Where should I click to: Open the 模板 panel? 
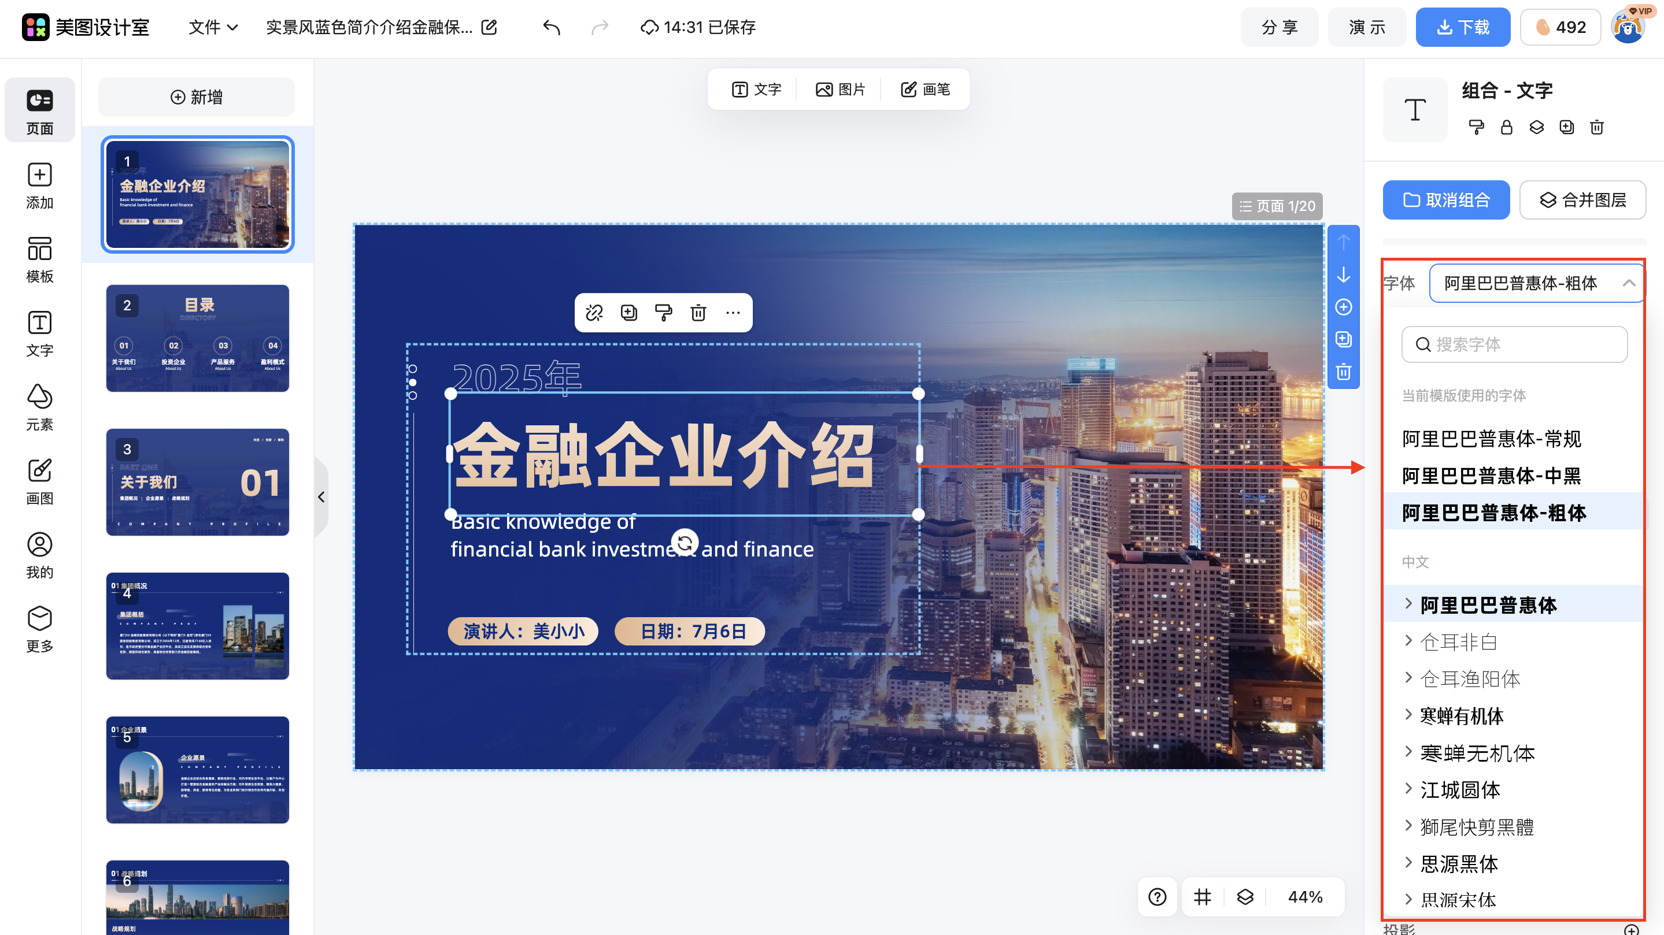click(39, 258)
